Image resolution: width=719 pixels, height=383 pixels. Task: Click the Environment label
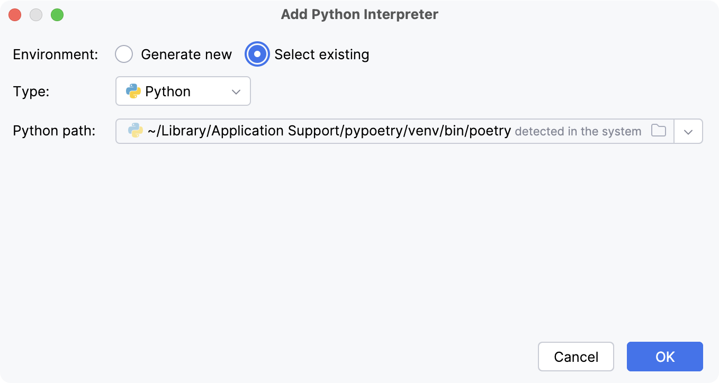point(55,54)
